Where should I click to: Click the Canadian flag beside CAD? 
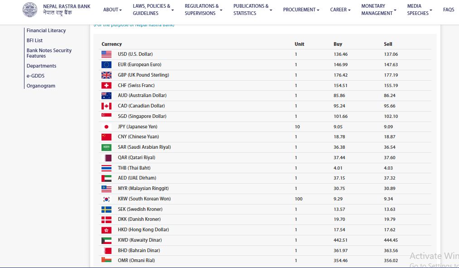pyautogui.click(x=106, y=106)
